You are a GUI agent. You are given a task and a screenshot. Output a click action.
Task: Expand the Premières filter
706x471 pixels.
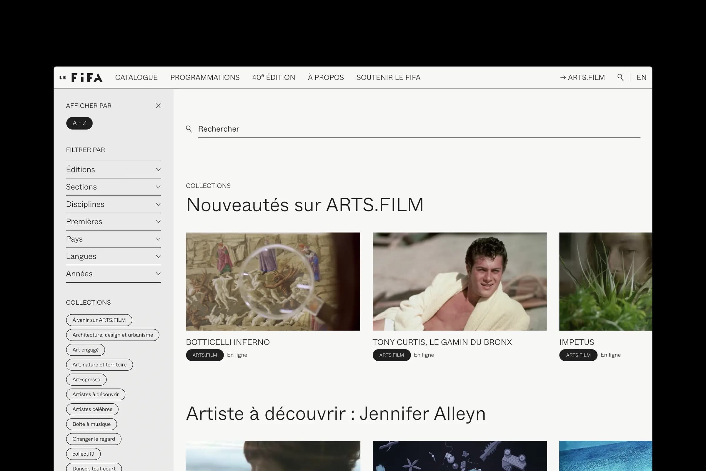click(x=114, y=222)
